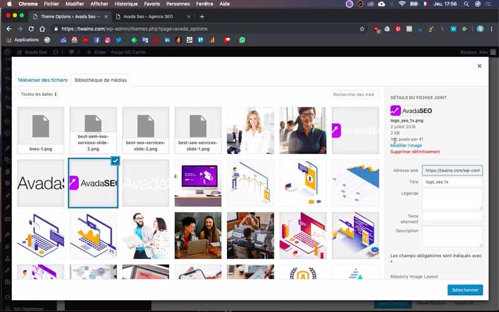This screenshot has height=312, width=499.
Task: Open the Twitter bookmark icon
Action: [119, 40]
